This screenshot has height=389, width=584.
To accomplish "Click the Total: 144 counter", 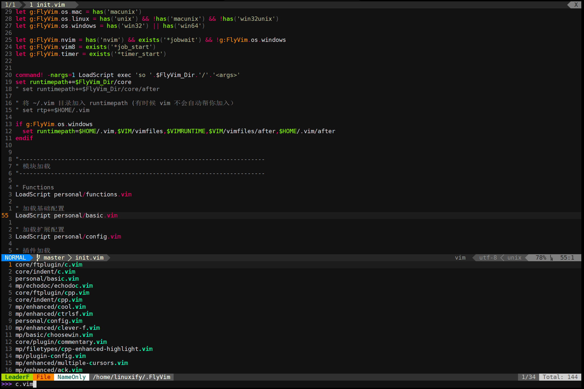I will [560, 377].
